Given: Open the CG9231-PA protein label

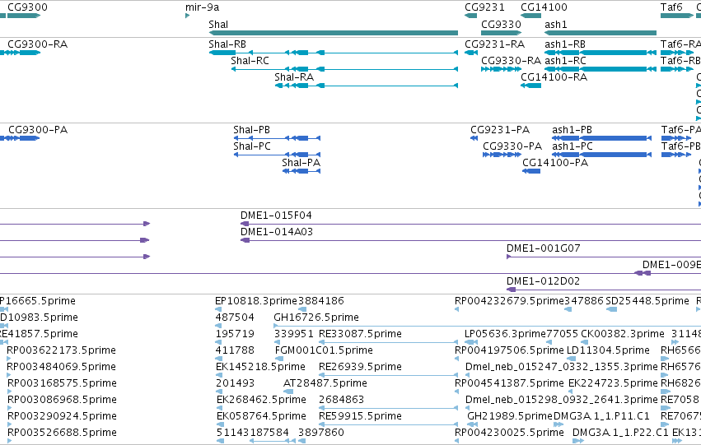Looking at the screenshot, I should pyautogui.click(x=500, y=130).
